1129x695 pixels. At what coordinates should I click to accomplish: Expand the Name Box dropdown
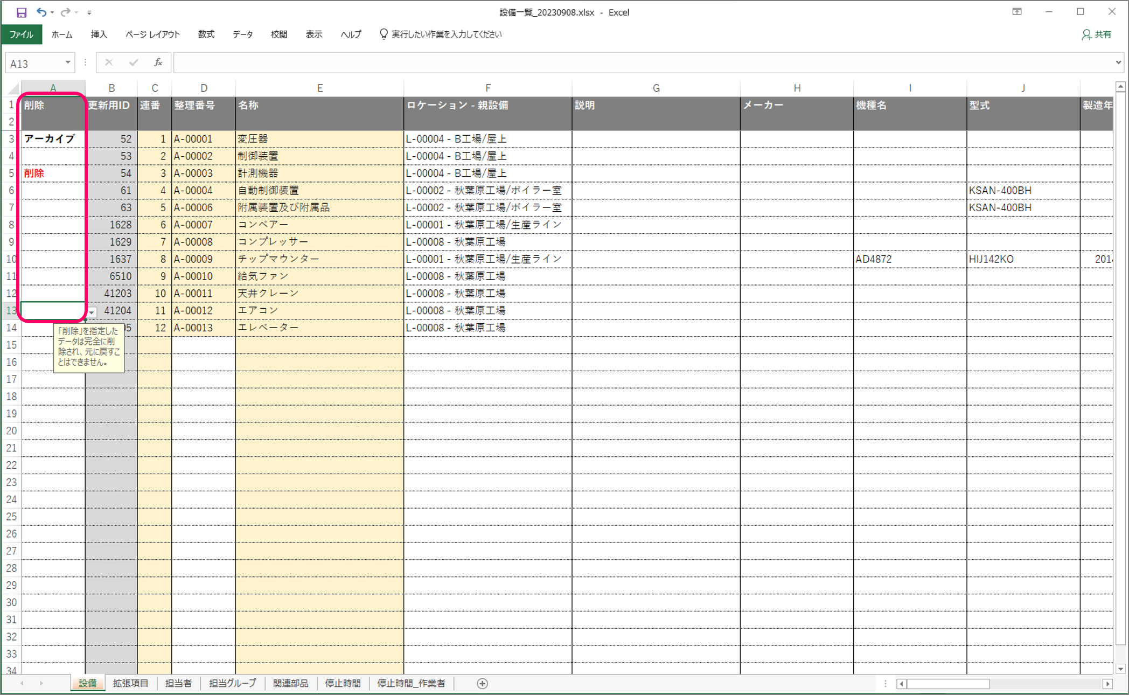68,62
